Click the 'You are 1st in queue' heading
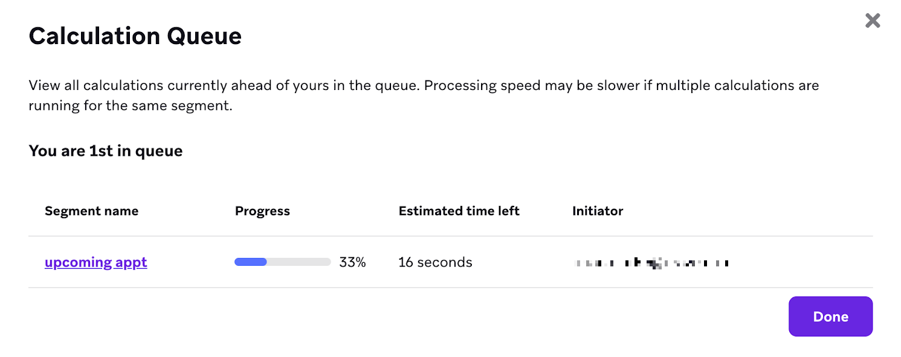This screenshot has height=357, width=901. [x=106, y=150]
